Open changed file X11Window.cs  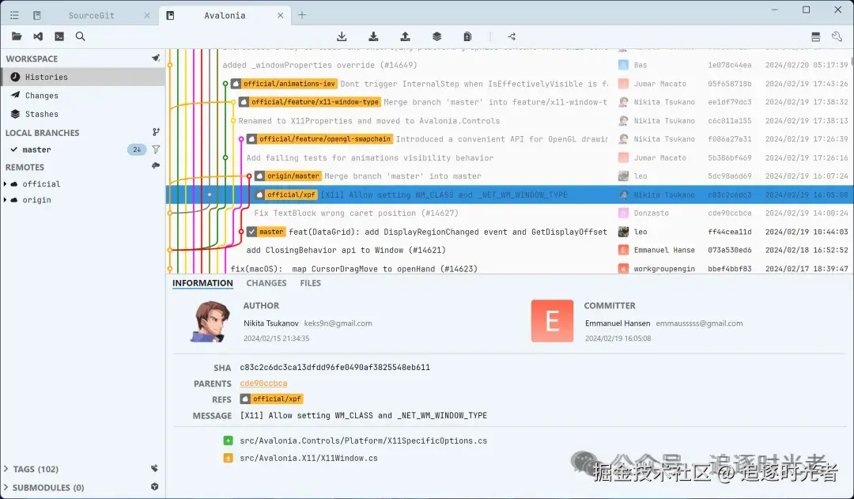pyautogui.click(x=309, y=458)
